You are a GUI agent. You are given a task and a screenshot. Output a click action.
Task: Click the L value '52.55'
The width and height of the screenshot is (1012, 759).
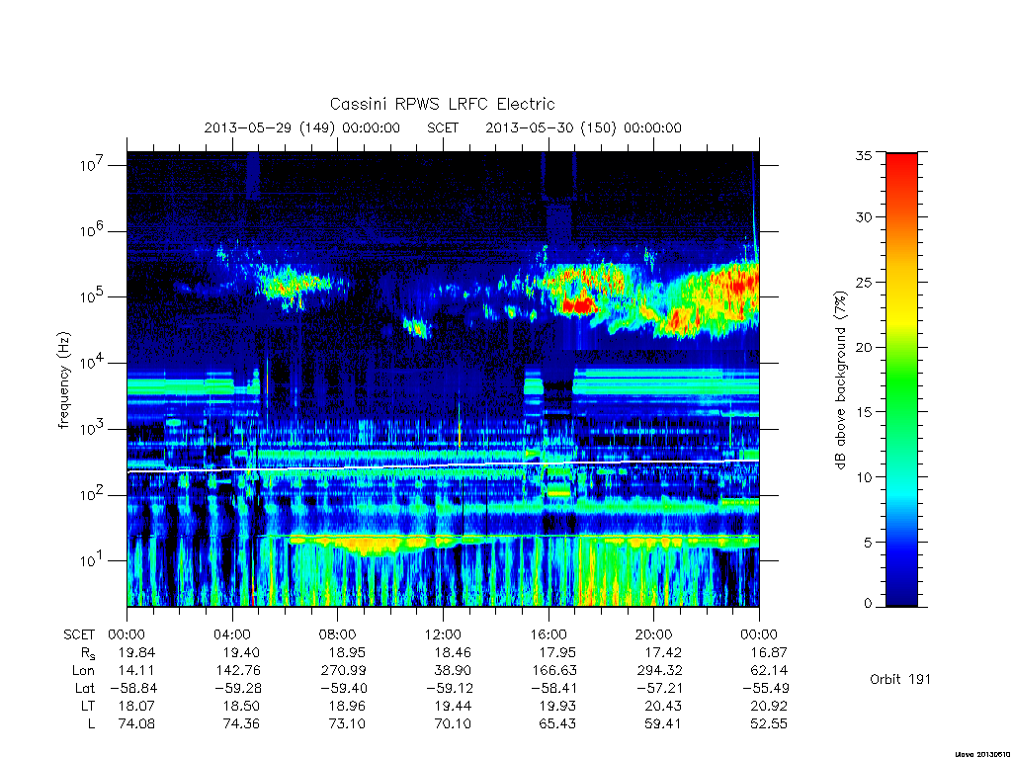[769, 723]
